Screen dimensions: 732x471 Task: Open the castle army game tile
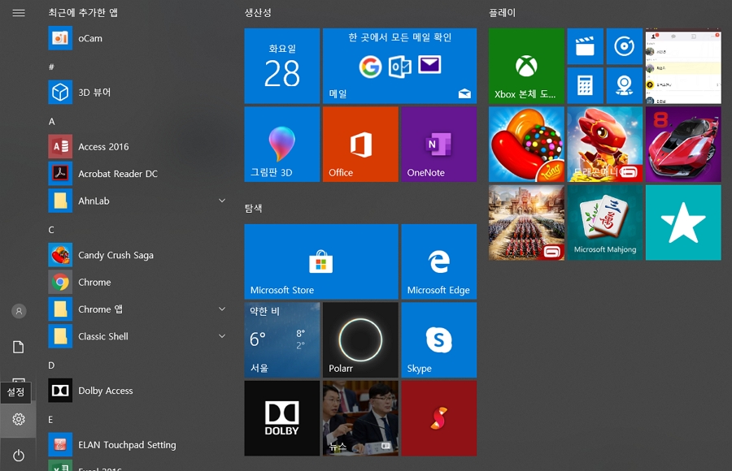click(x=526, y=223)
